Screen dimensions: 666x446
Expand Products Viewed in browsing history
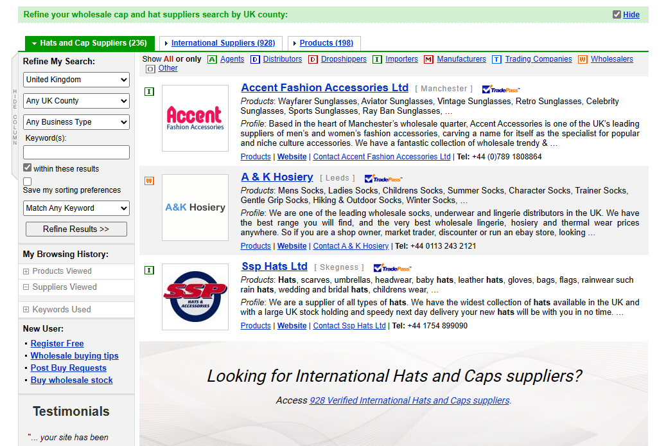click(x=26, y=271)
